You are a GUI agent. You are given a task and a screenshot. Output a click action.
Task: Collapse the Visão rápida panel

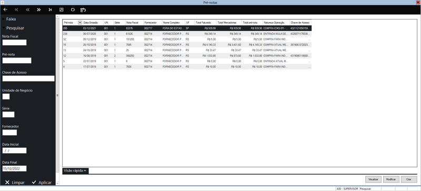click(75, 170)
